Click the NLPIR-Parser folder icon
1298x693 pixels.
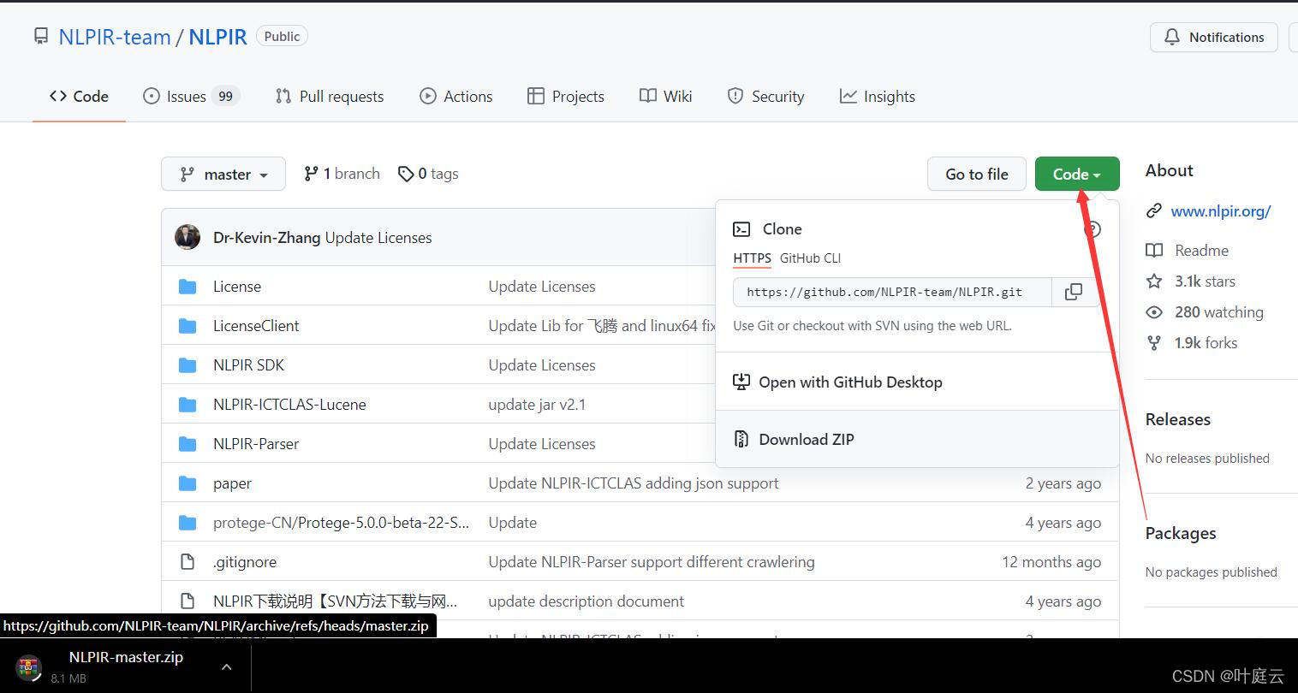click(188, 444)
